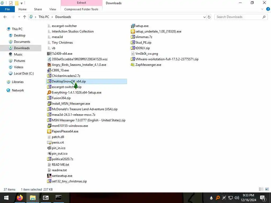
Task: Select Install_MSN_Messenger.exe icon
Action: click(x=49, y=104)
